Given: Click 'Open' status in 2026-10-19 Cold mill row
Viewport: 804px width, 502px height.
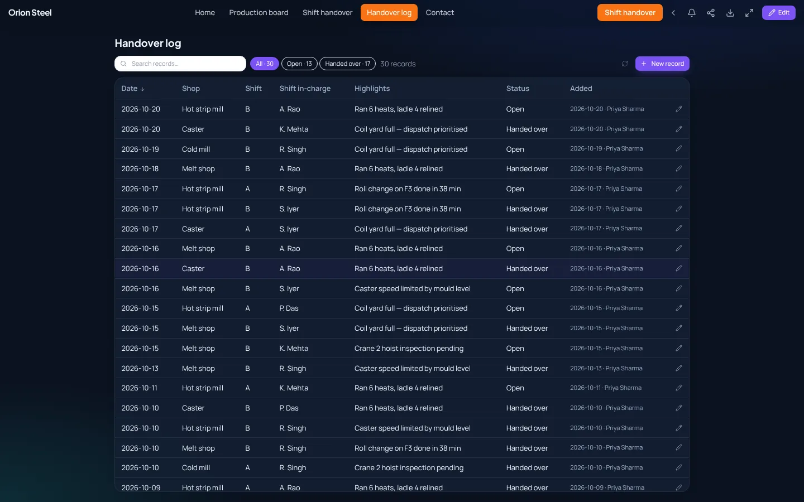Looking at the screenshot, I should coord(515,149).
